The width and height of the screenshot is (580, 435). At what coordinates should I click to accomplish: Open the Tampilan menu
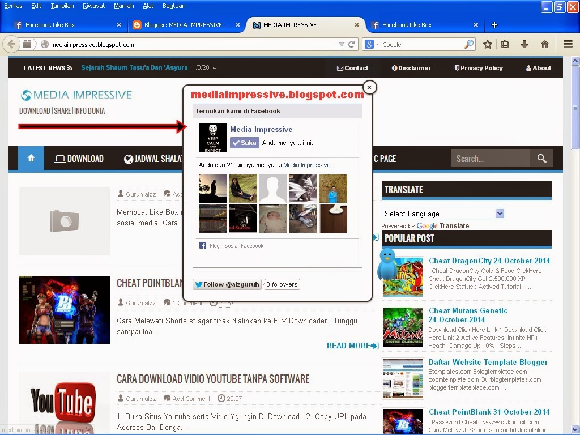tap(62, 6)
